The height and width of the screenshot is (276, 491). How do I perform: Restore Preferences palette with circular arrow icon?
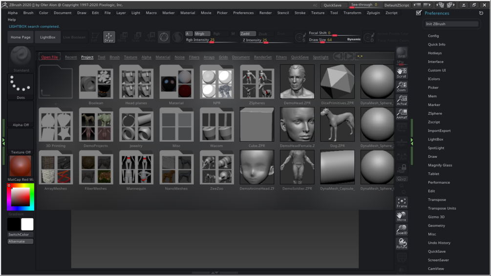click(481, 13)
